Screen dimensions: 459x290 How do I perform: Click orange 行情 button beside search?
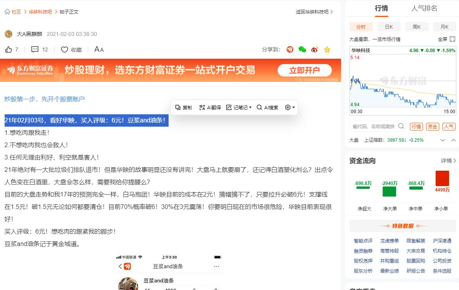coord(416,126)
